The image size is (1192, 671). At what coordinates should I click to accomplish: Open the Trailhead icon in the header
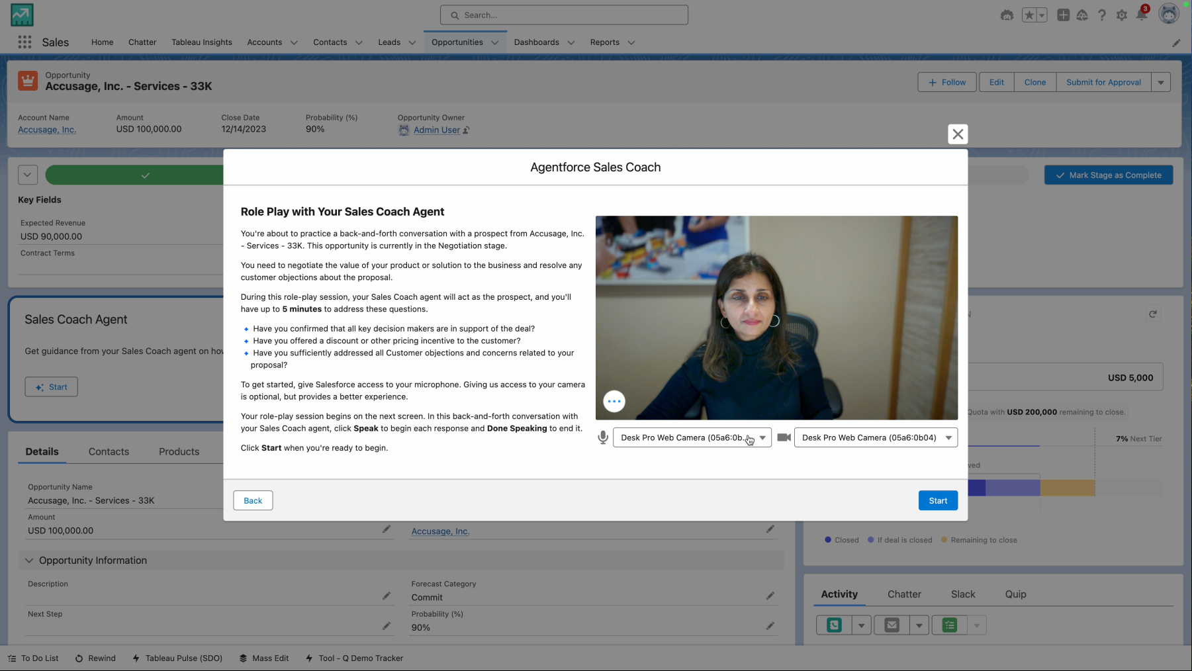point(1083,15)
